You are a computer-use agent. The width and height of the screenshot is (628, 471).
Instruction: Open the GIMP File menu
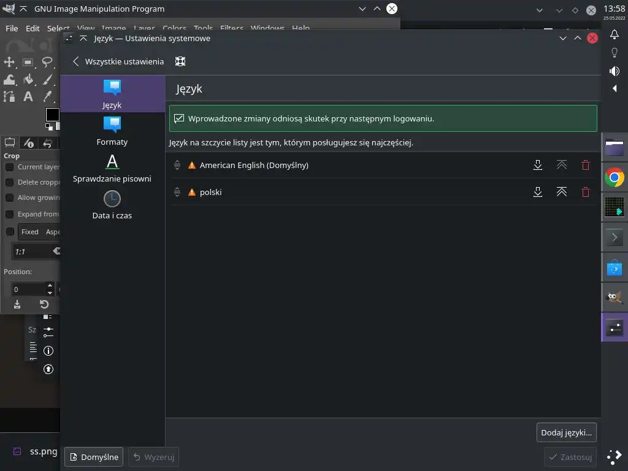pyautogui.click(x=12, y=28)
